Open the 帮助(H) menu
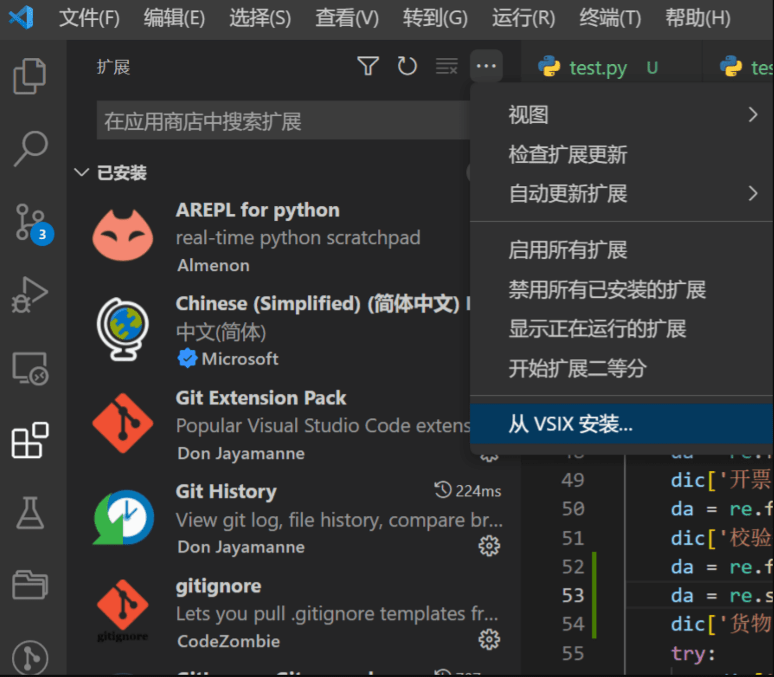This screenshot has width=774, height=677. point(698,18)
